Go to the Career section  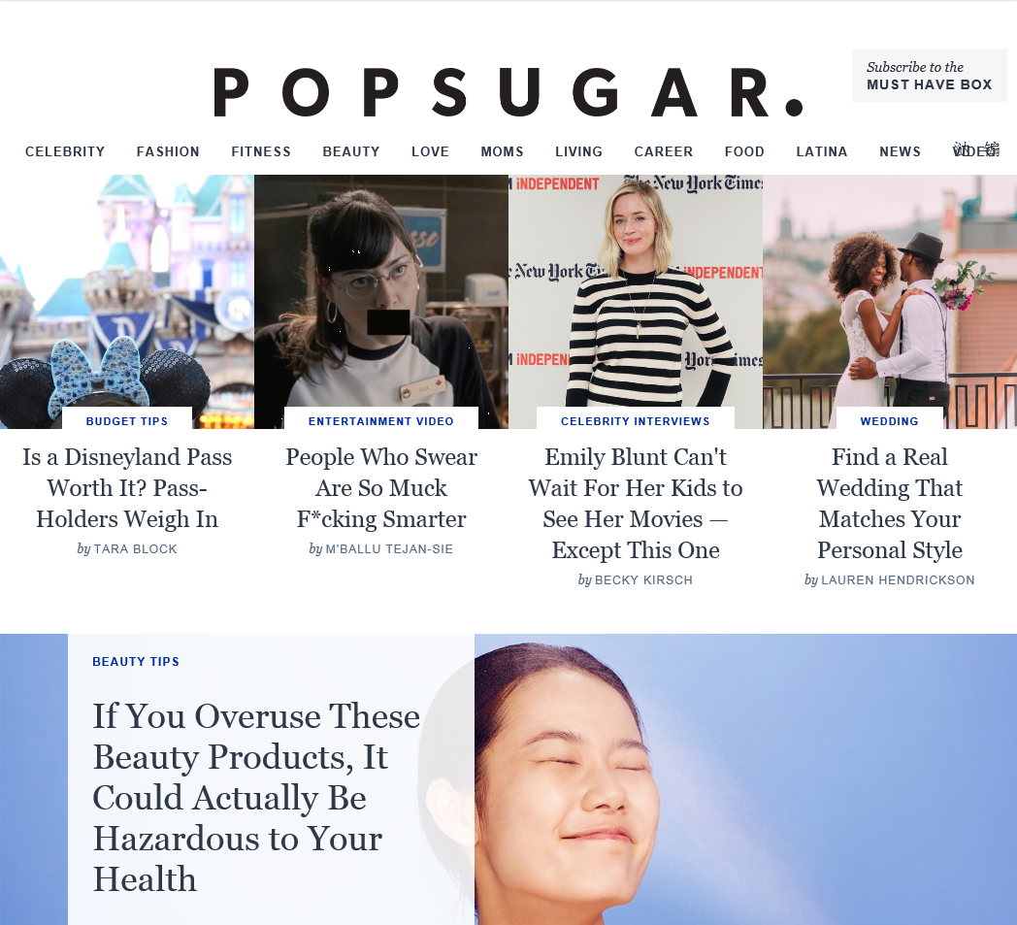click(x=664, y=151)
